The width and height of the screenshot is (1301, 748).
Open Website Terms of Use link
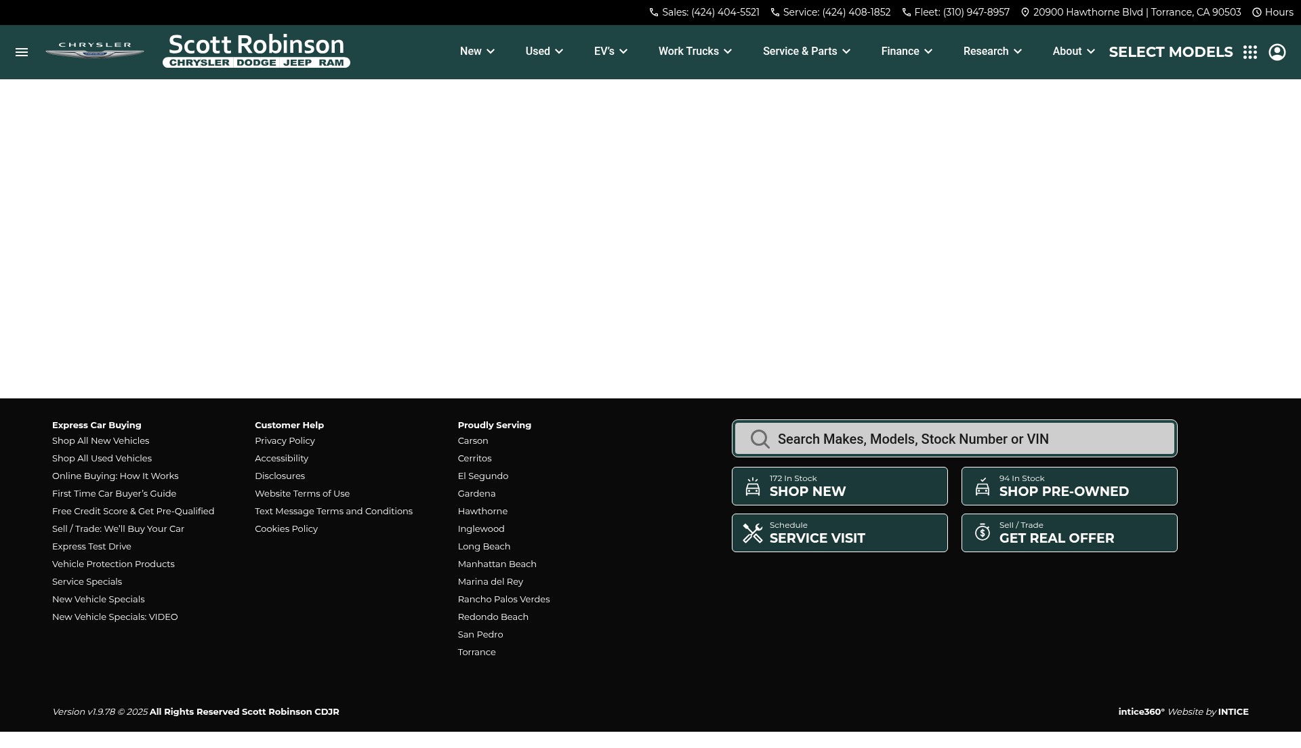click(x=302, y=494)
